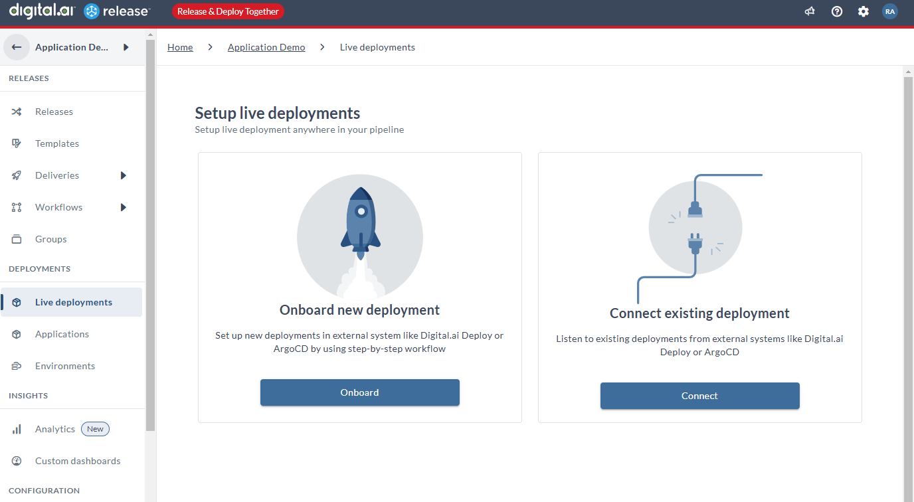Image resolution: width=914 pixels, height=502 pixels.
Task: Follow the Application Demo breadcrumb link
Action: tap(266, 47)
